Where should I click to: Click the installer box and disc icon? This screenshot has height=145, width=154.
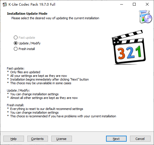tap(146, 16)
